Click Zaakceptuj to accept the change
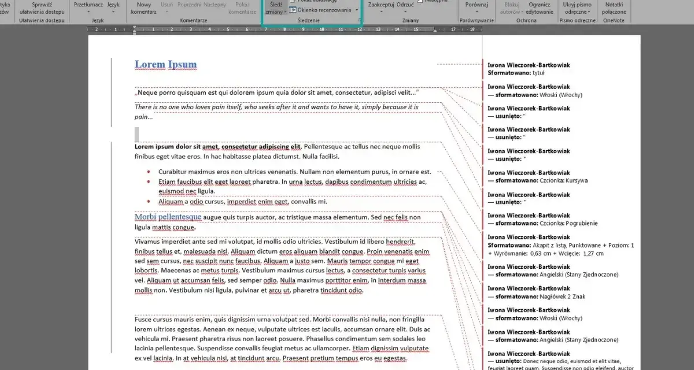 pos(381,5)
